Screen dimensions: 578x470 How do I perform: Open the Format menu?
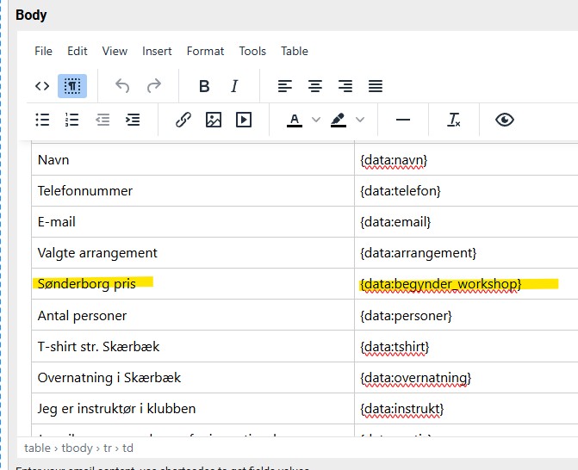click(205, 51)
